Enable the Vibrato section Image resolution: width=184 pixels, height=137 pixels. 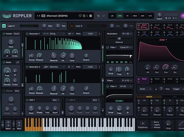pos(4,91)
